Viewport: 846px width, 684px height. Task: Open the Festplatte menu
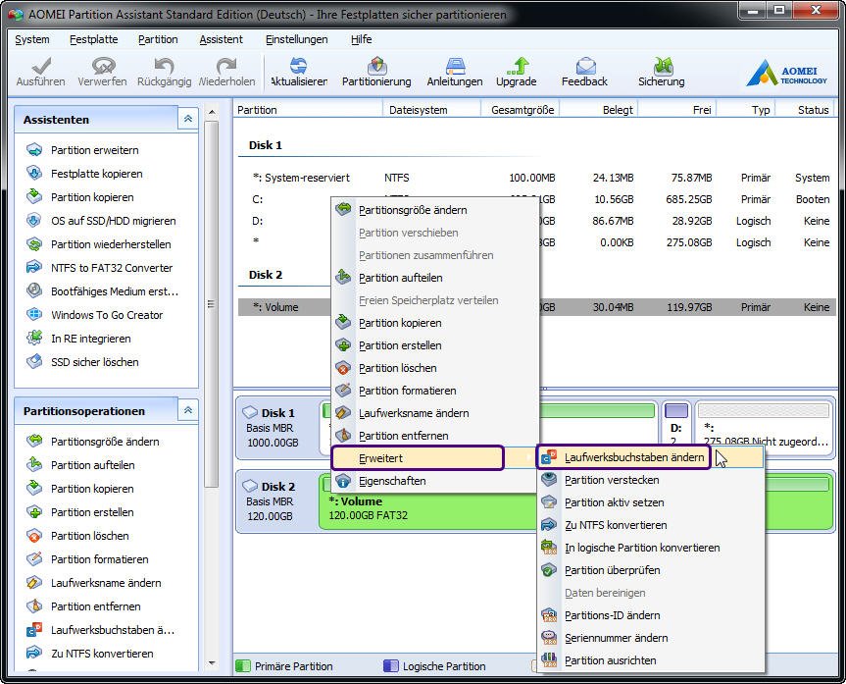94,39
